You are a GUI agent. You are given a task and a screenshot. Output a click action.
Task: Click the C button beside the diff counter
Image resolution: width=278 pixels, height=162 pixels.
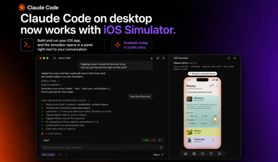[160, 140]
